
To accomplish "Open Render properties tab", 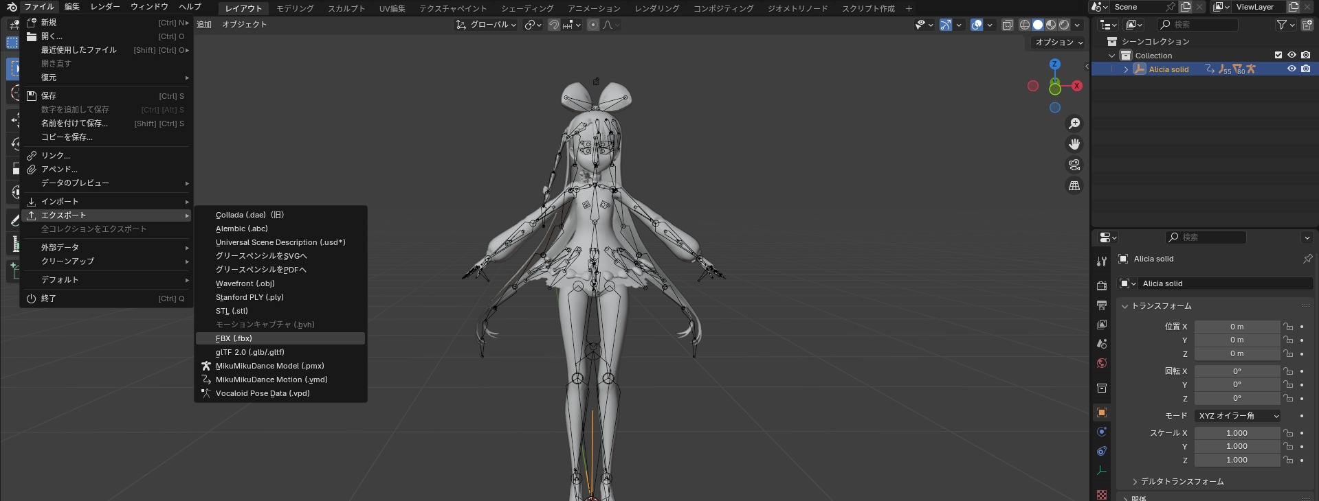I will [1102, 286].
